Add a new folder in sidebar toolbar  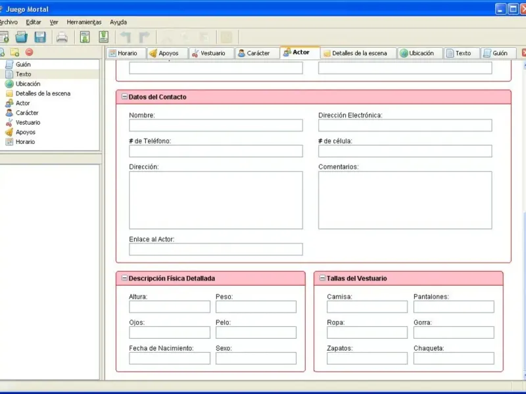click(x=14, y=53)
